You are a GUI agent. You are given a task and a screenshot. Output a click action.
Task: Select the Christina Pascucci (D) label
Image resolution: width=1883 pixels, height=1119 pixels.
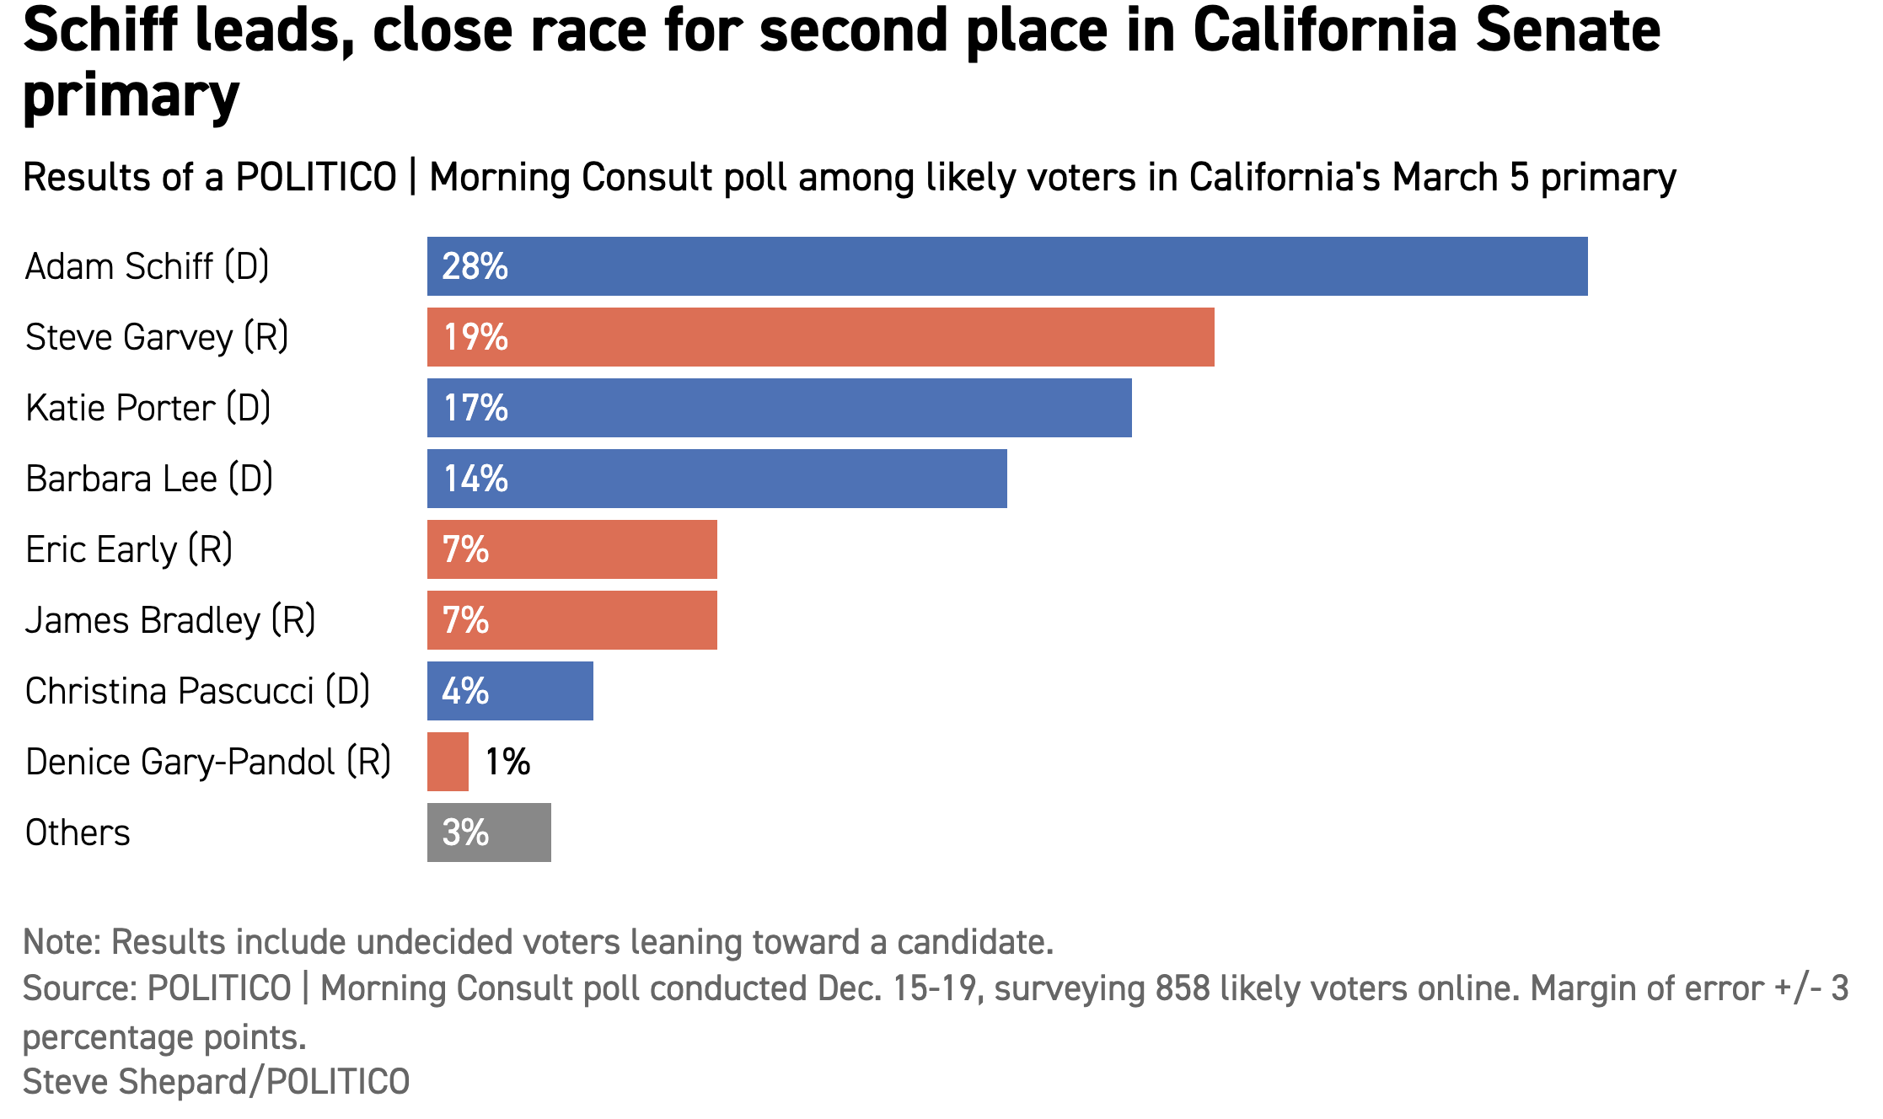pos(197,691)
